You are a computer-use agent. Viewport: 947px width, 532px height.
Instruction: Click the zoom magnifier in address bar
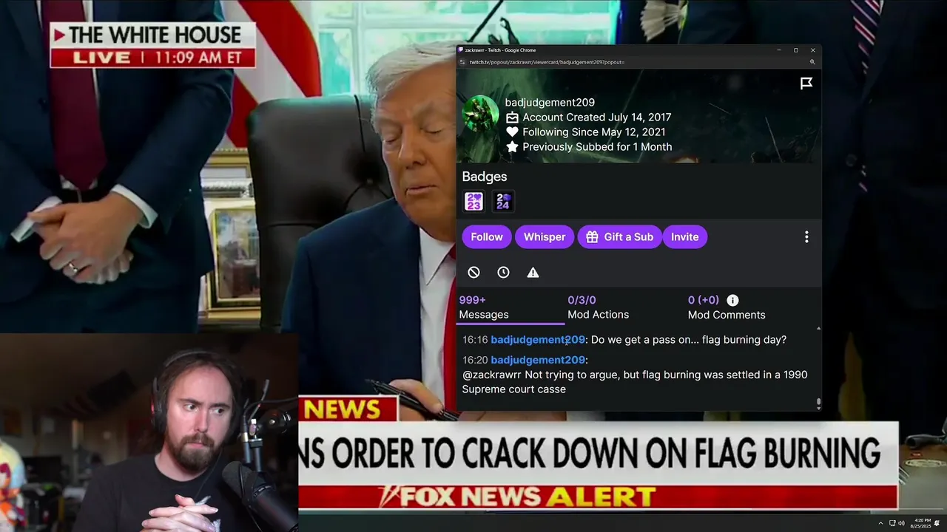[x=812, y=62]
